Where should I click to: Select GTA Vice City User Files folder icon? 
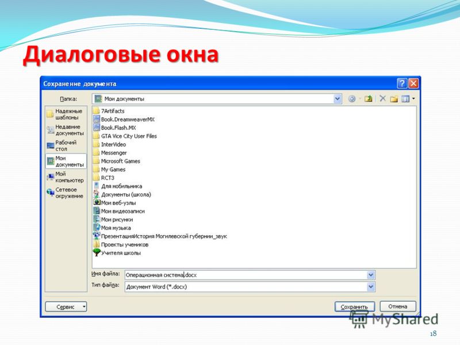tap(96, 136)
